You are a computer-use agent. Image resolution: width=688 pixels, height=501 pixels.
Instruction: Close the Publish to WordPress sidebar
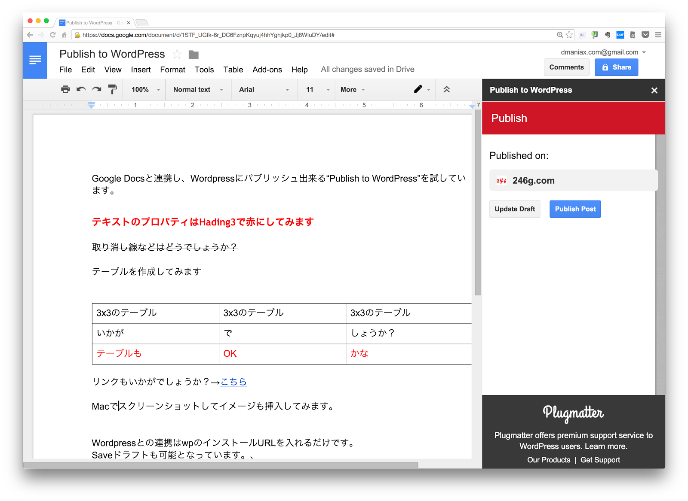(654, 90)
